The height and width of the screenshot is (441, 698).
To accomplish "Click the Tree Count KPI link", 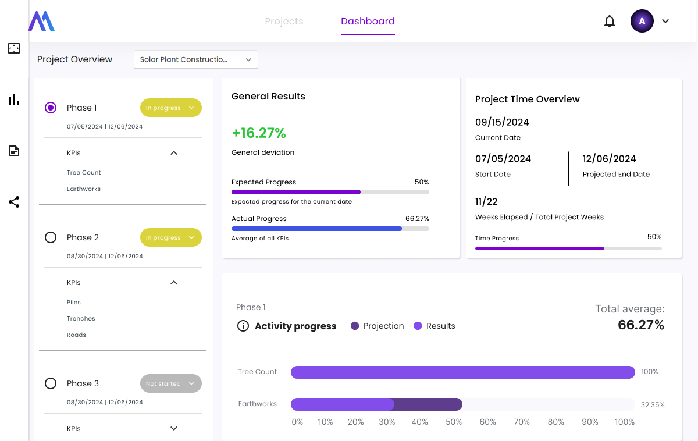I will coord(84,173).
